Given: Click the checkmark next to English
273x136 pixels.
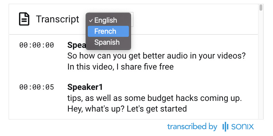Looking at the screenshot, I should coord(91,20).
